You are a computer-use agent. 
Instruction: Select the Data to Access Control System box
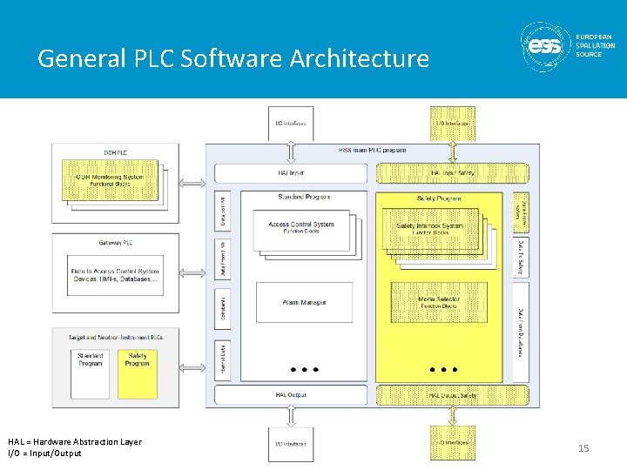coord(115,275)
